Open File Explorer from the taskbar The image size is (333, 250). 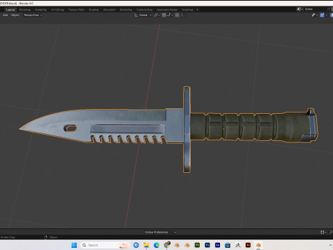[x=146, y=245]
